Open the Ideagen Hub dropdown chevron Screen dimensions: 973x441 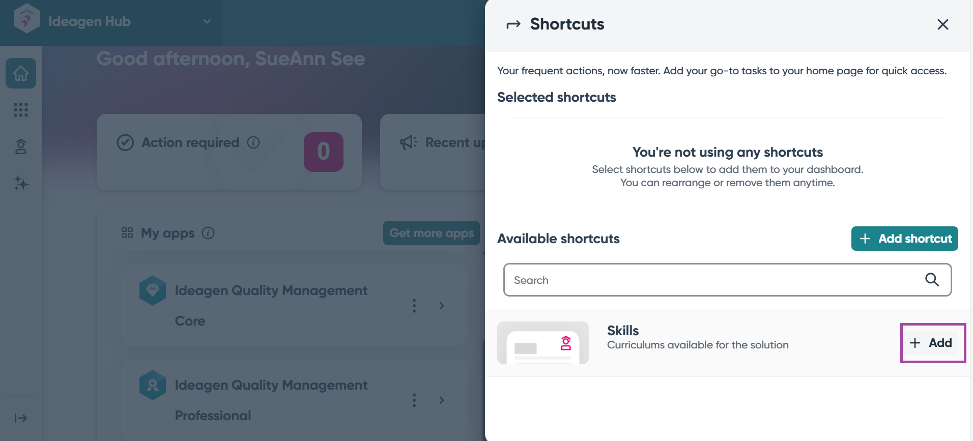pos(207,21)
